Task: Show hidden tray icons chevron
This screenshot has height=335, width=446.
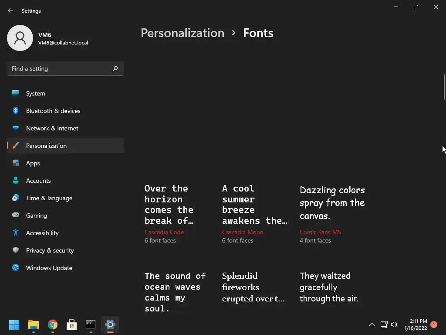Action: click(372, 325)
